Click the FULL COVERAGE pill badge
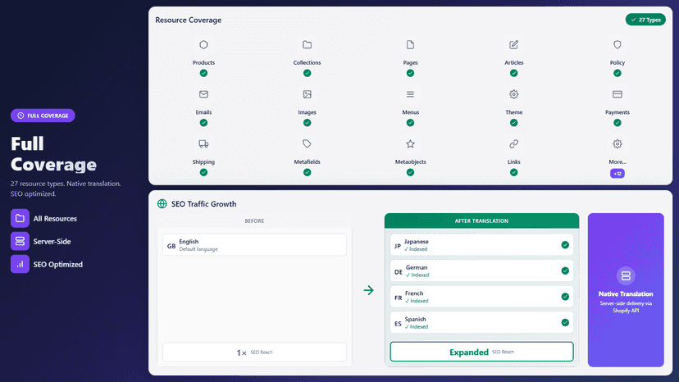Image resolution: width=679 pixels, height=382 pixels. 43,116
